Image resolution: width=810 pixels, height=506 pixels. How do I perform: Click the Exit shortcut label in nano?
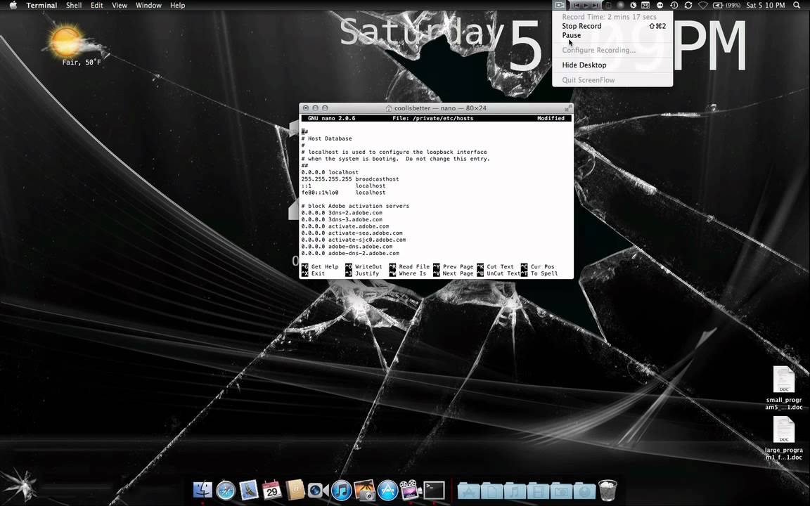pyautogui.click(x=319, y=273)
